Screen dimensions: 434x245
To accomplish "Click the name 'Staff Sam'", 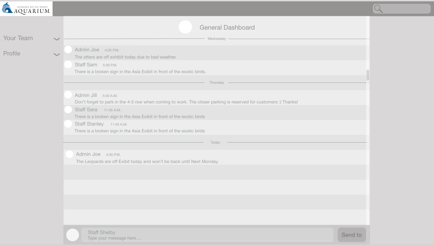I will pos(86,65).
